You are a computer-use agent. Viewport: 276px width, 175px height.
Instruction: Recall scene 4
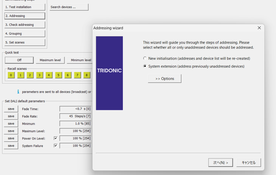point(49,75)
